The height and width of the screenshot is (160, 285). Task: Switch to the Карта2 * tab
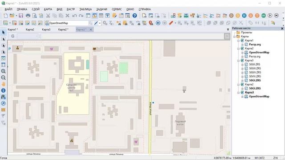point(63,29)
